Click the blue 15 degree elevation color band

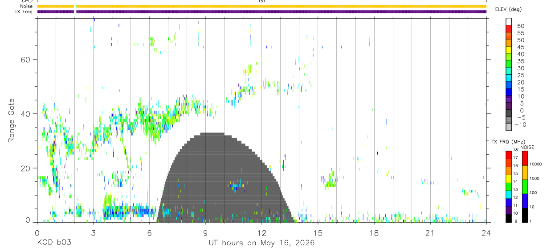tap(509, 93)
